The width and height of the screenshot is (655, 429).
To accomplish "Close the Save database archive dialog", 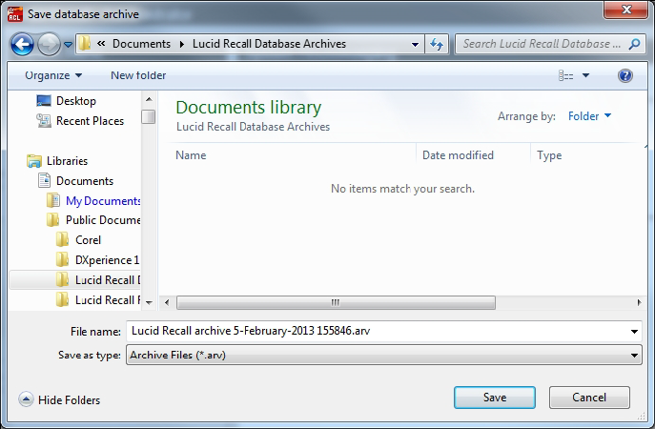I will [x=625, y=10].
